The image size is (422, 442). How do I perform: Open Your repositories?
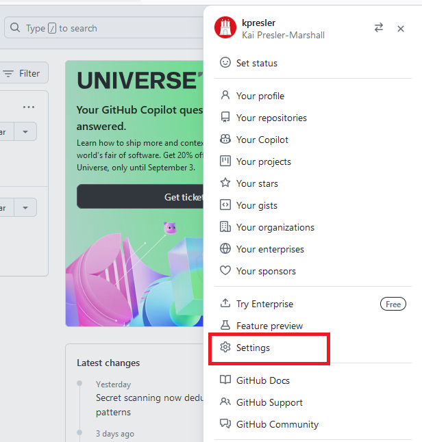[x=271, y=118]
